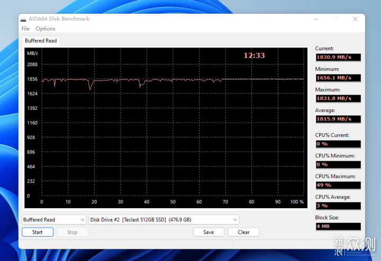Save the benchmark results
Viewport: 381px width, 261px height.
(x=208, y=232)
